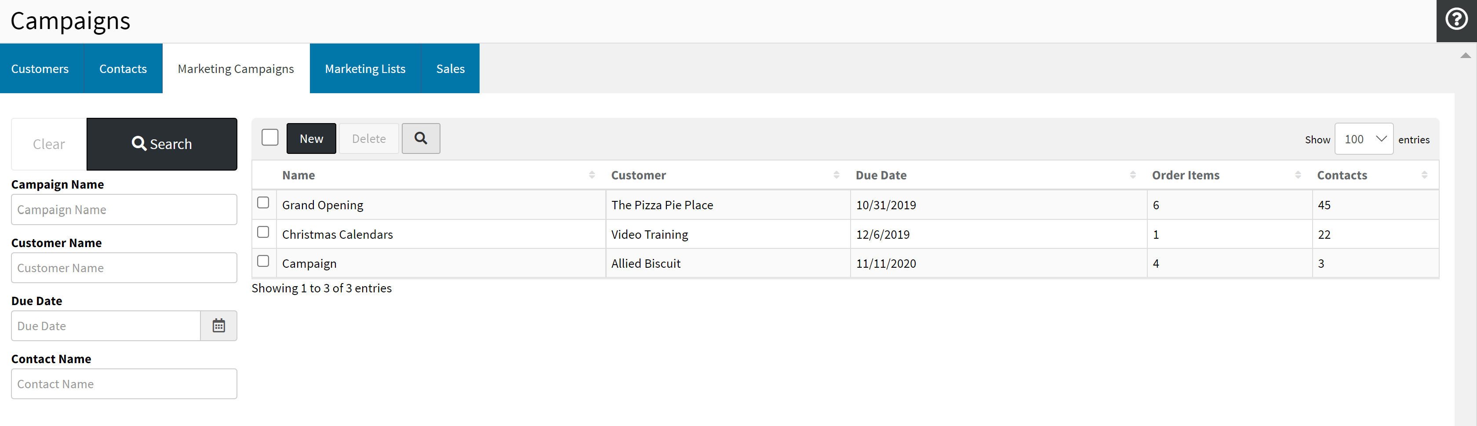Viewport: 1477px width, 426px height.
Task: Click the Clear filters button
Action: click(49, 144)
